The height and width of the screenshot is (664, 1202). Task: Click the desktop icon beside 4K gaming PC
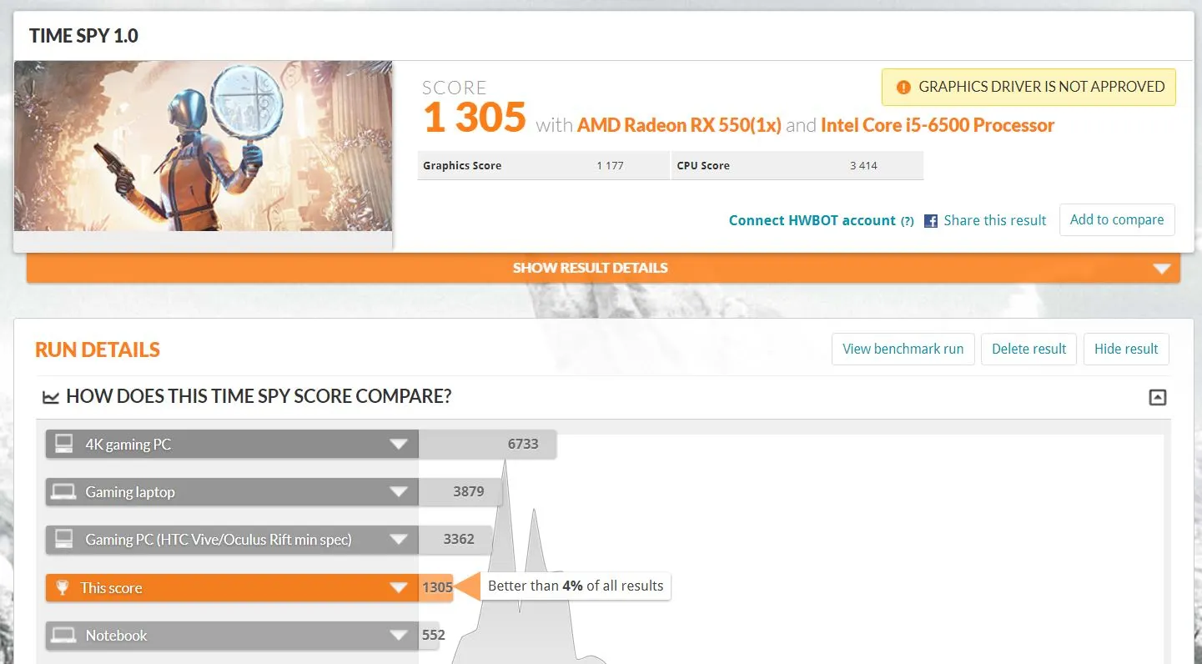click(x=63, y=444)
